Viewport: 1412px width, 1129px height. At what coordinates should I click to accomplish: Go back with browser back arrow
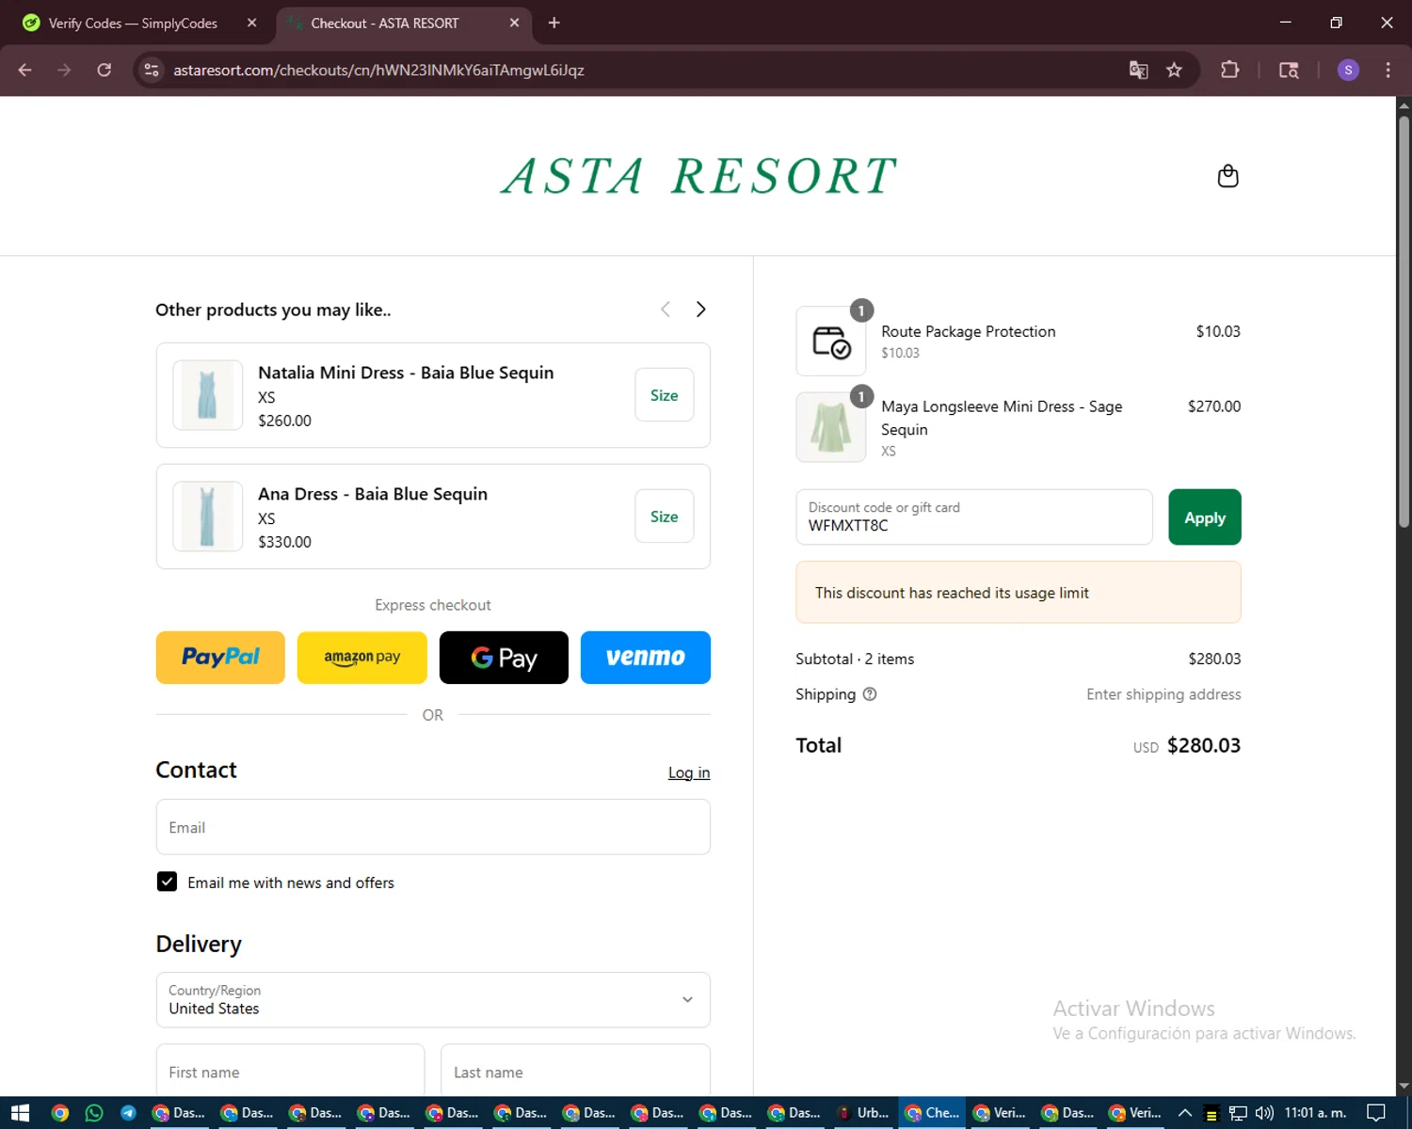[25, 70]
